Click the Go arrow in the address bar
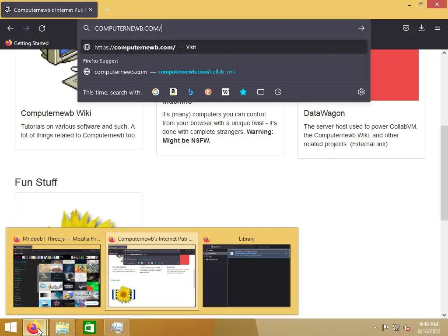 click(361, 28)
